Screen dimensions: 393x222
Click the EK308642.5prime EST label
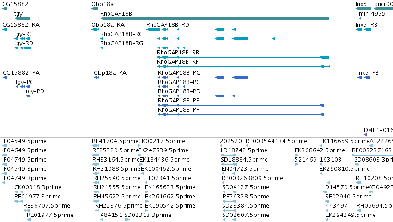click(x=320, y=150)
